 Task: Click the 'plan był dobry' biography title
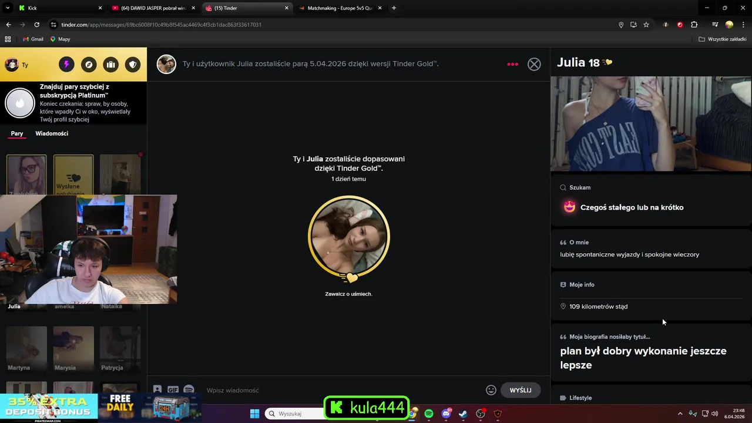tap(643, 358)
